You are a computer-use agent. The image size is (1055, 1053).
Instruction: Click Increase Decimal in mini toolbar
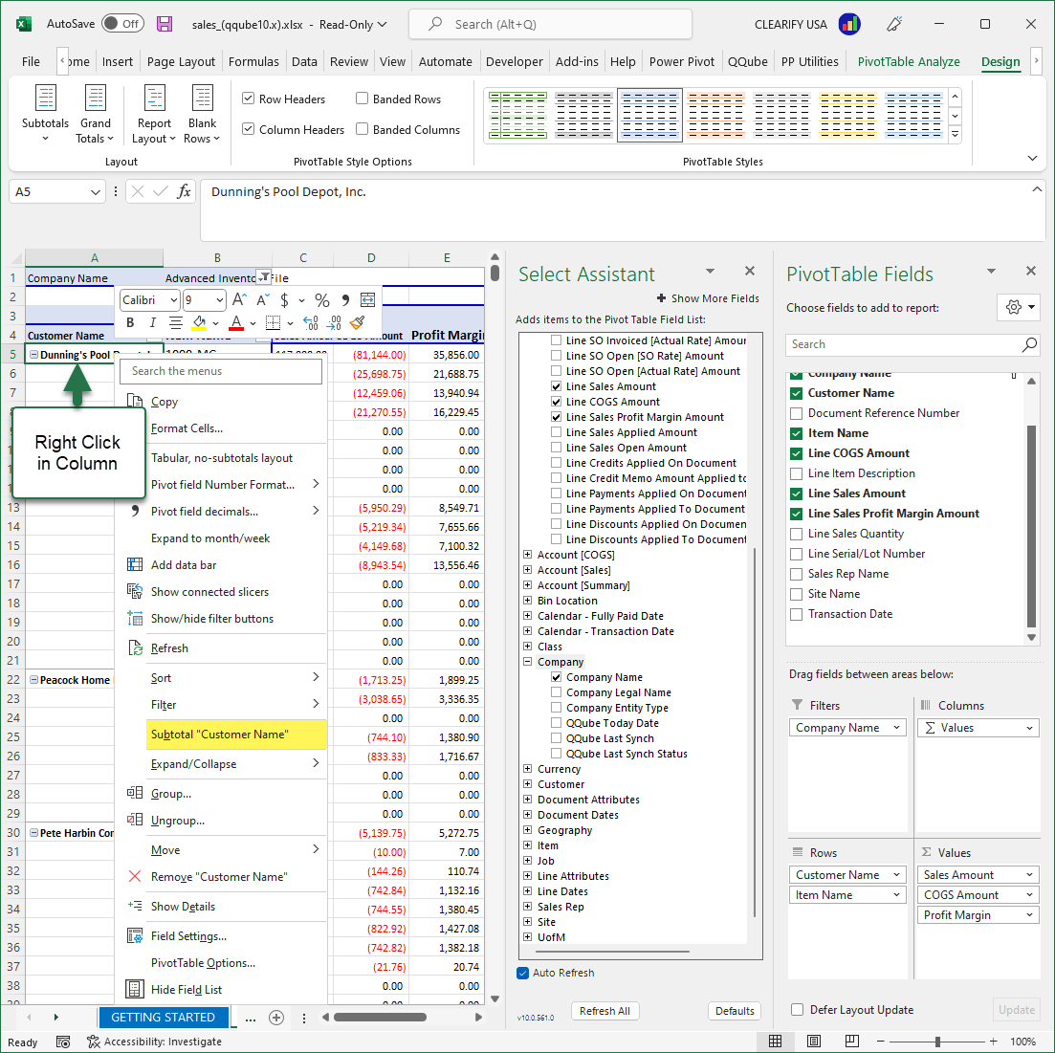click(310, 322)
